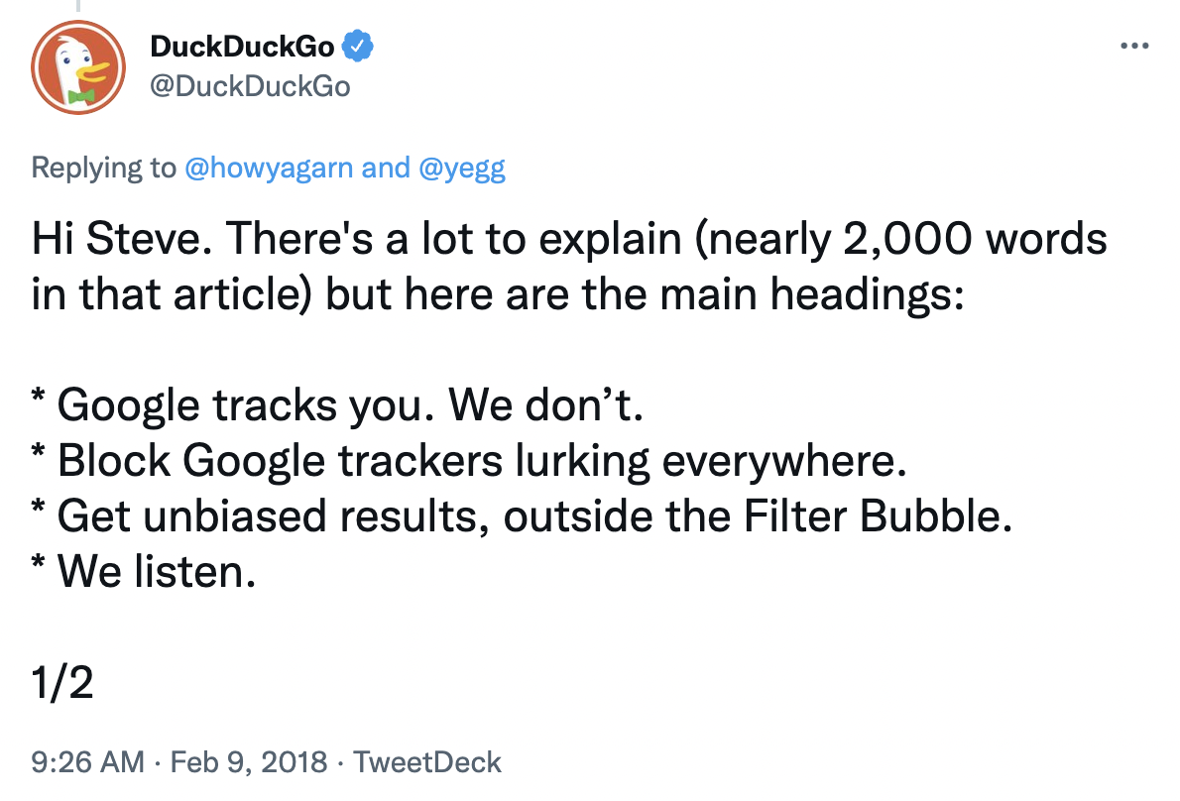This screenshot has height=801, width=1180.
Task: Click the 'Replying to' label text
Action: 104,168
